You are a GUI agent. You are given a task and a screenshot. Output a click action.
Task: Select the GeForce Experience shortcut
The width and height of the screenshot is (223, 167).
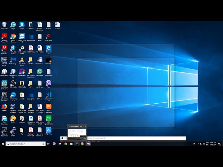point(4,132)
